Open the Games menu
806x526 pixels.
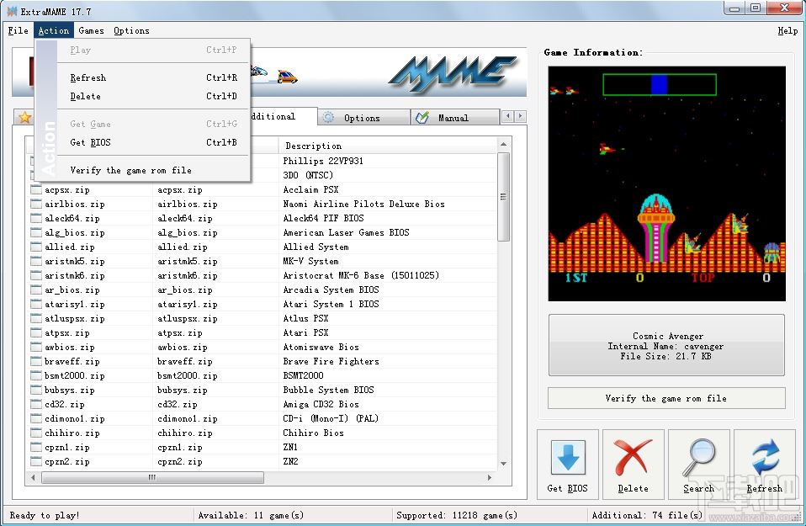click(91, 30)
